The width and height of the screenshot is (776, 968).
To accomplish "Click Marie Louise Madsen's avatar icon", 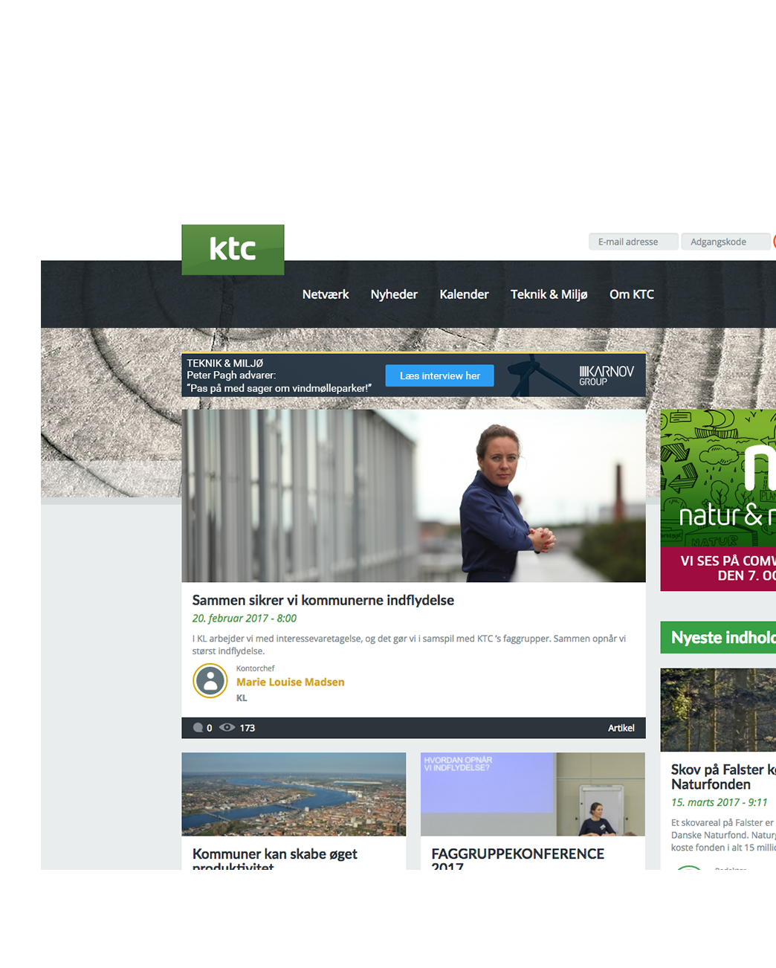I will (210, 681).
